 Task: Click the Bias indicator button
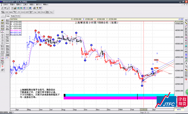click(x=8, y=26)
